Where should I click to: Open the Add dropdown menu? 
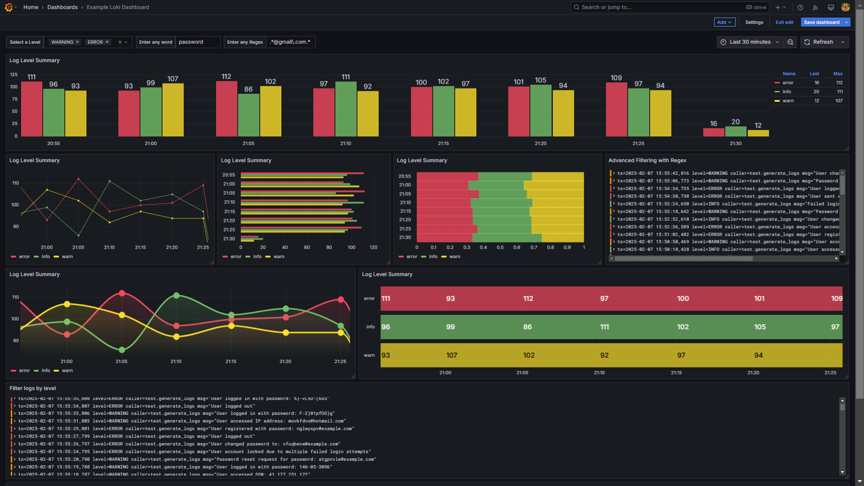[724, 22]
